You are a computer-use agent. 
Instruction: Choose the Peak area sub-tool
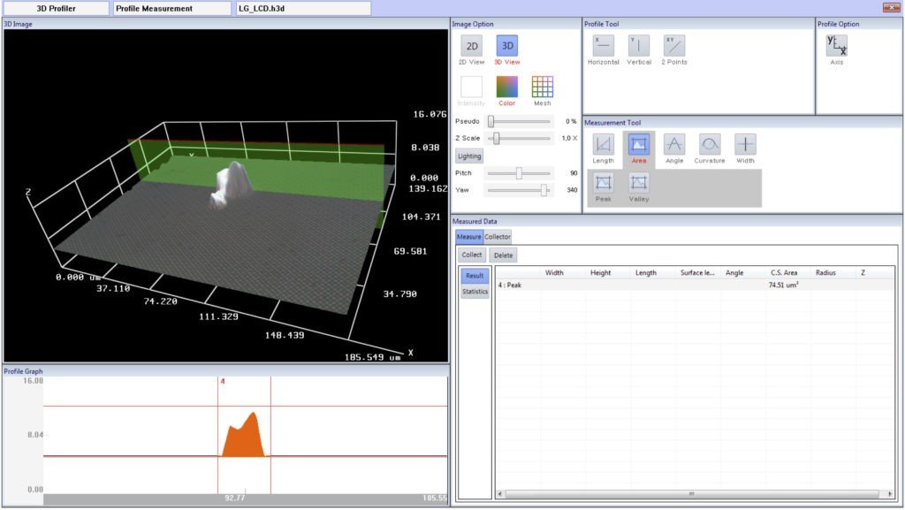coord(603,184)
